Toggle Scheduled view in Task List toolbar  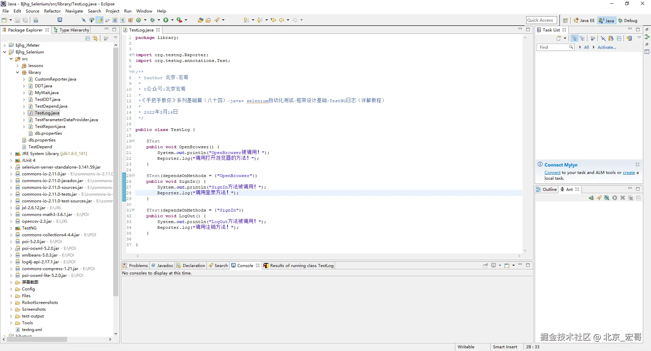[582, 39]
